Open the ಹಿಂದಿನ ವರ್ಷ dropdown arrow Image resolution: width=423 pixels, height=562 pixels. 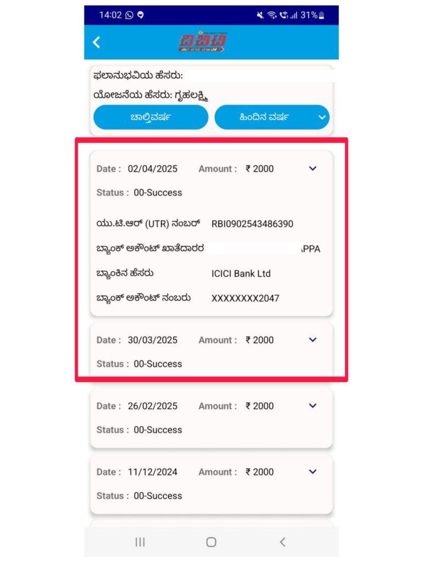click(x=322, y=117)
